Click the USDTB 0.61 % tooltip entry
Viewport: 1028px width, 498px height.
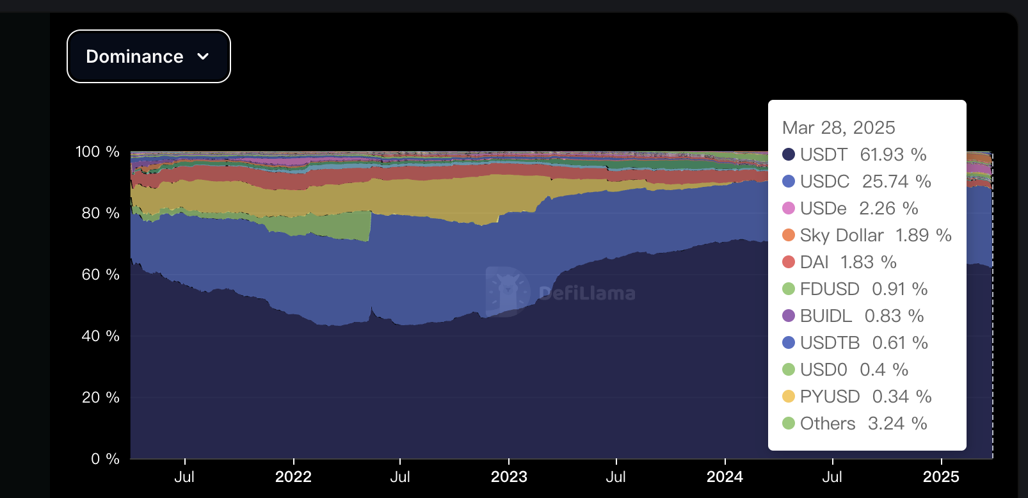(855, 342)
